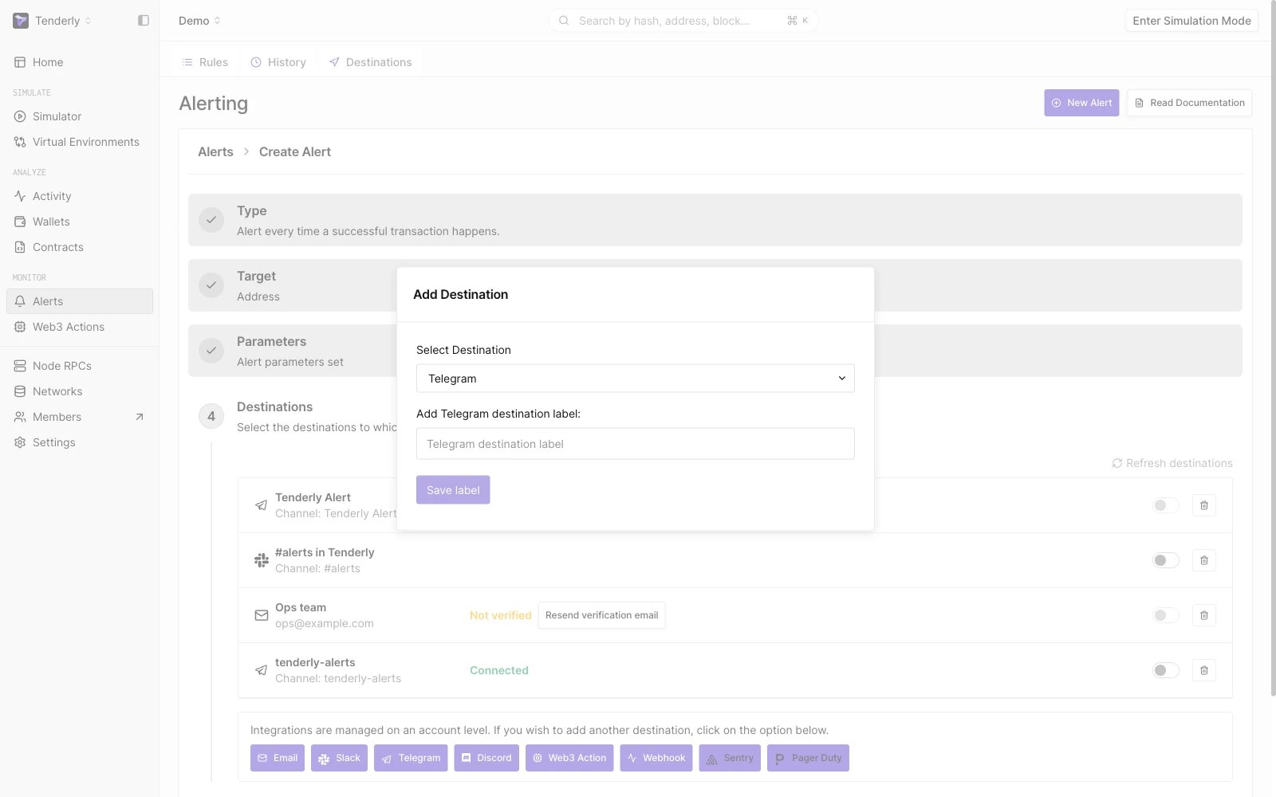This screenshot has width=1276, height=797.
Task: Click the Networks database icon
Action: pos(20,391)
